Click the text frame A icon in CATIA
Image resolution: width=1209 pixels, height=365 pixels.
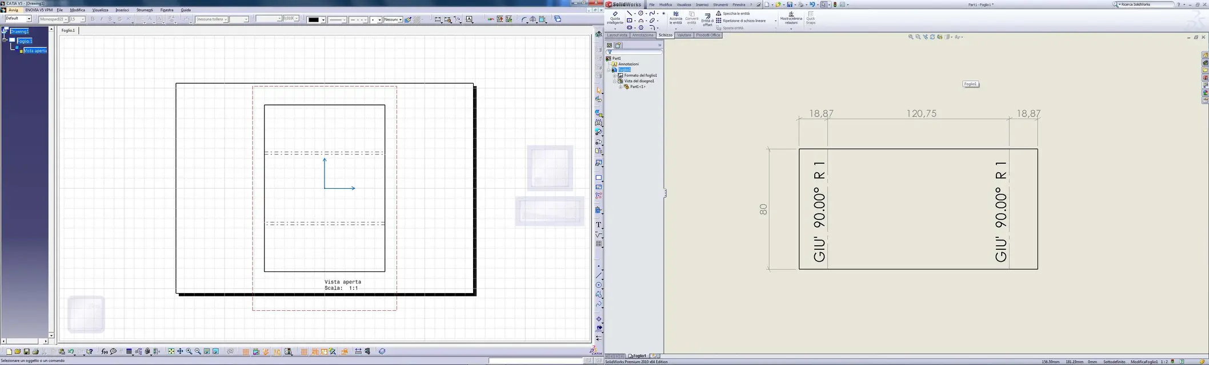(469, 19)
